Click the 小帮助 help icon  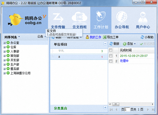[x=142, y=37]
